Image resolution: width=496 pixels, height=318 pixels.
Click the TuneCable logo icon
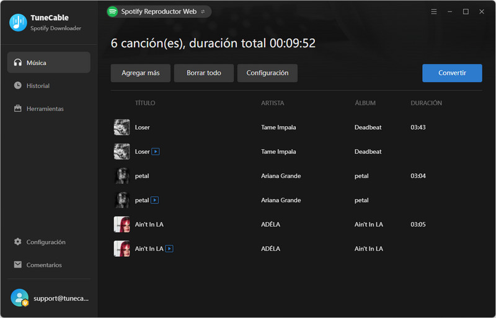pos(18,22)
